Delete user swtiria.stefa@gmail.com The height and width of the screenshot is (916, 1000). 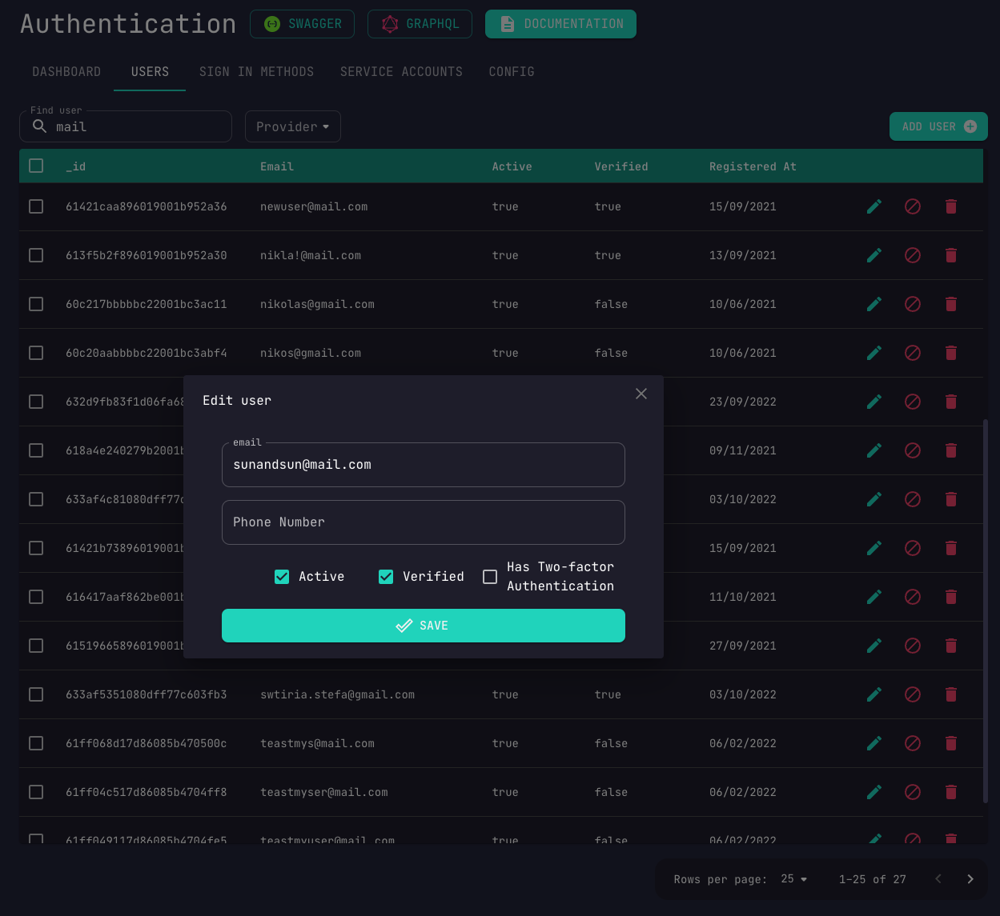point(951,694)
